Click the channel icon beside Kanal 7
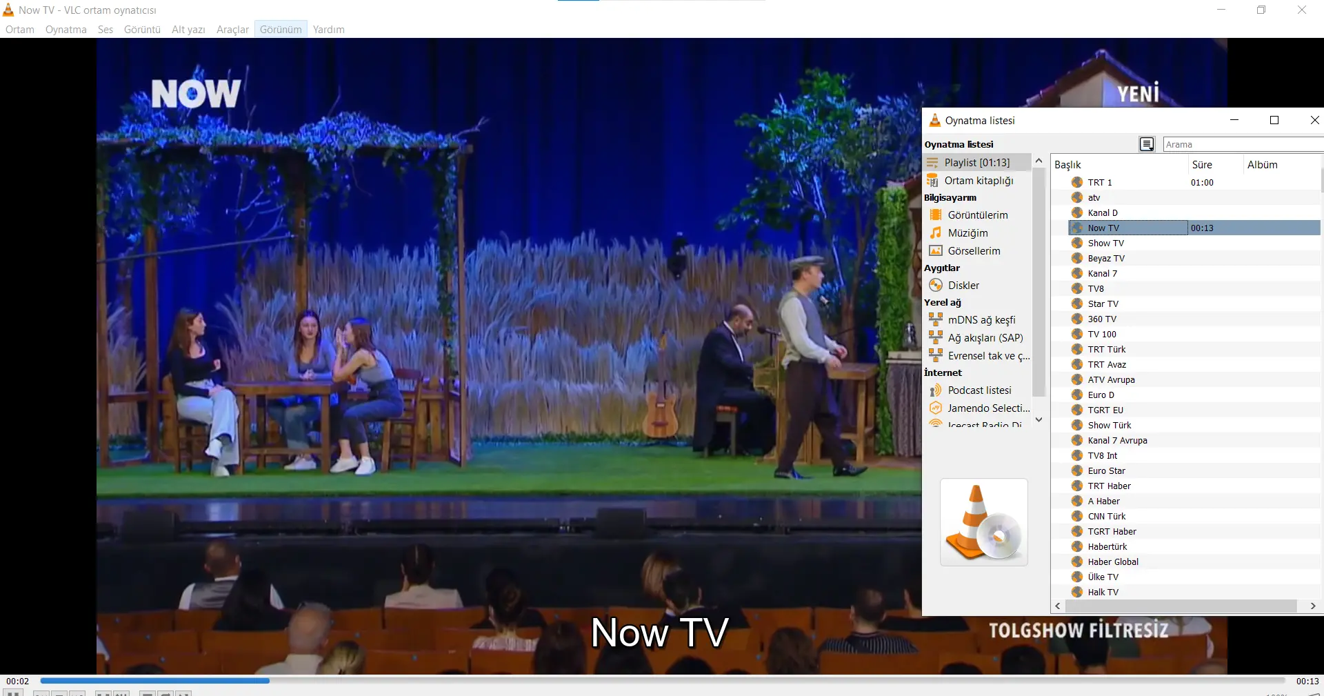1324x696 pixels. point(1077,273)
